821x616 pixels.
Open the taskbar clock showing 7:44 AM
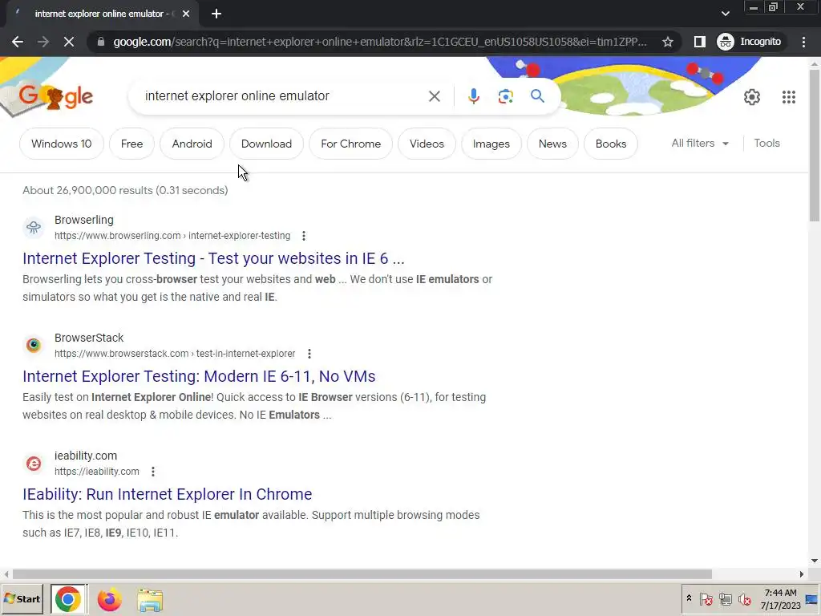point(780,599)
